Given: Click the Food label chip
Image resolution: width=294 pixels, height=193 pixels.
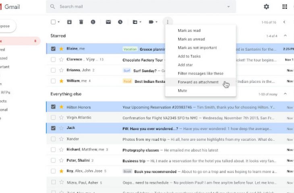Looking at the screenshot, I should pos(127,82).
